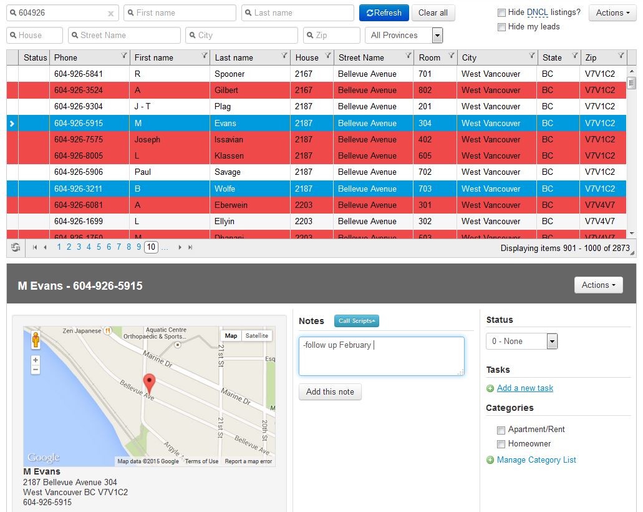This screenshot has width=643, height=512.
Task: Focus the Street Name search field
Action: click(x=124, y=36)
